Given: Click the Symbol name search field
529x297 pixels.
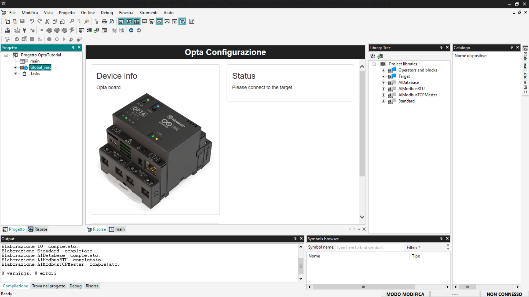Looking at the screenshot, I should point(369,248).
